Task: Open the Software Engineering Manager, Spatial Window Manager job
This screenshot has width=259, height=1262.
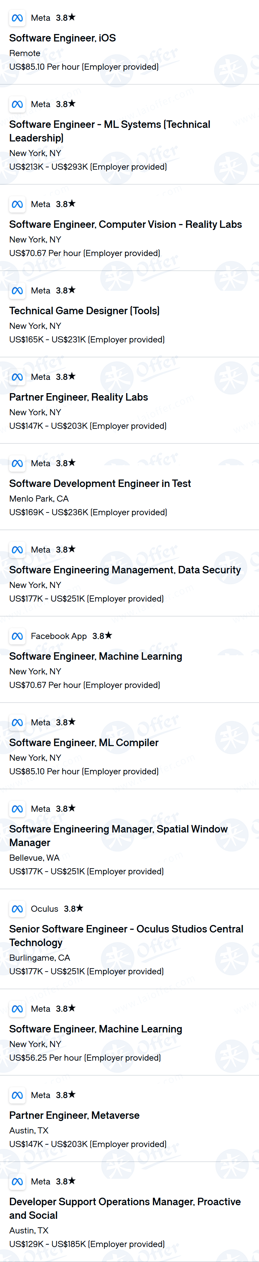Action: click(118, 836)
